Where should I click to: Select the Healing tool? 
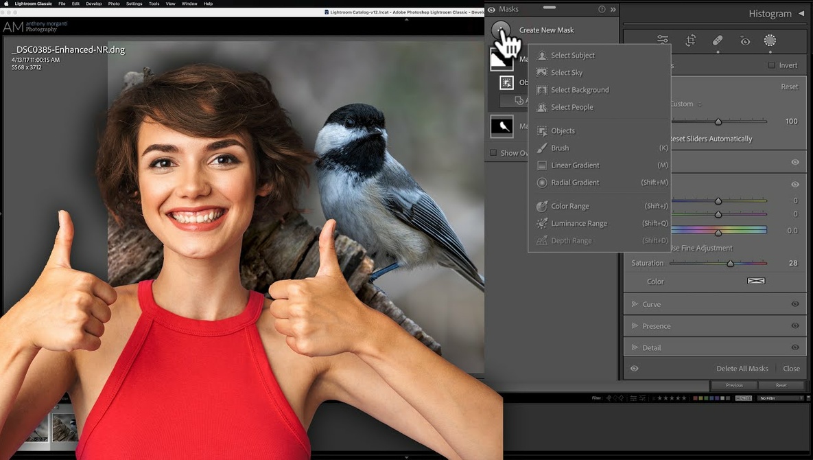coord(718,41)
